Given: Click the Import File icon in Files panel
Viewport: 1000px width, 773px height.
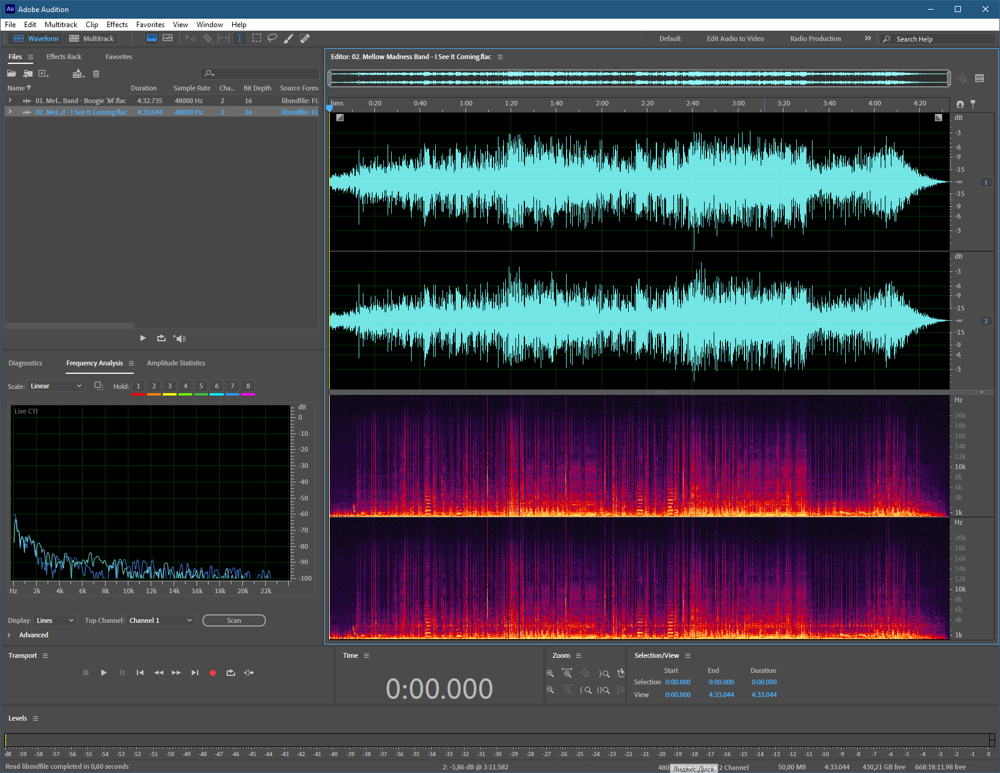Looking at the screenshot, I should click(x=28, y=74).
